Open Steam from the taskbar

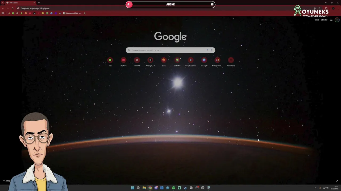point(185,188)
